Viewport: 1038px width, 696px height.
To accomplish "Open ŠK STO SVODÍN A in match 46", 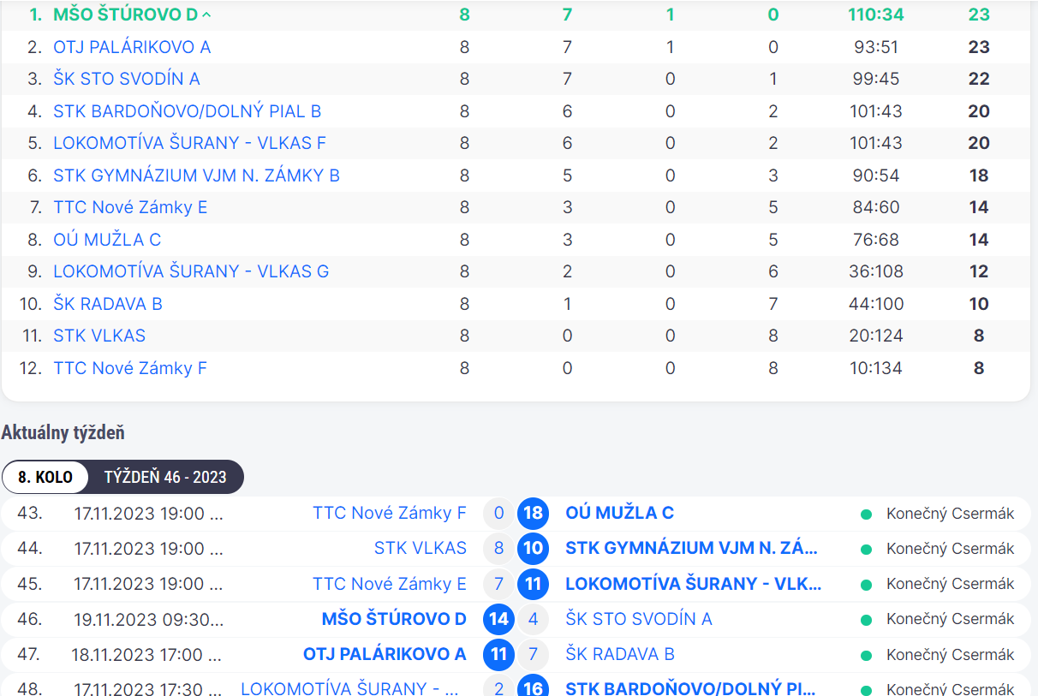I will (639, 619).
